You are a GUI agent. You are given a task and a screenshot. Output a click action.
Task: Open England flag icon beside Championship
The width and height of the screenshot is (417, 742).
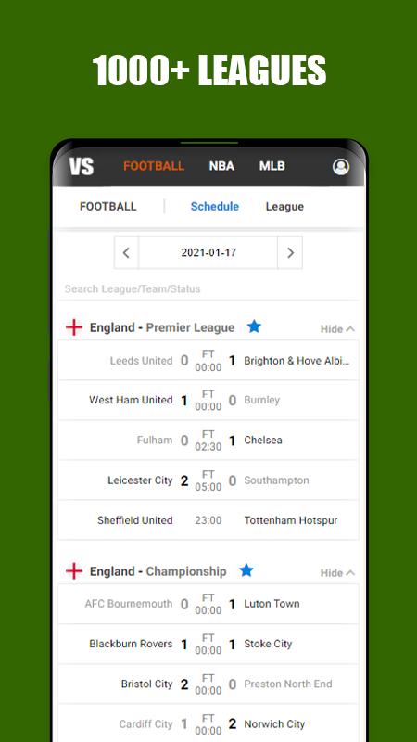(74, 571)
